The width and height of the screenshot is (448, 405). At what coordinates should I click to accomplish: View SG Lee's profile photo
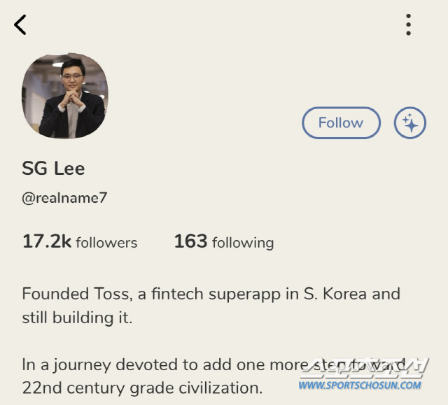point(65,95)
